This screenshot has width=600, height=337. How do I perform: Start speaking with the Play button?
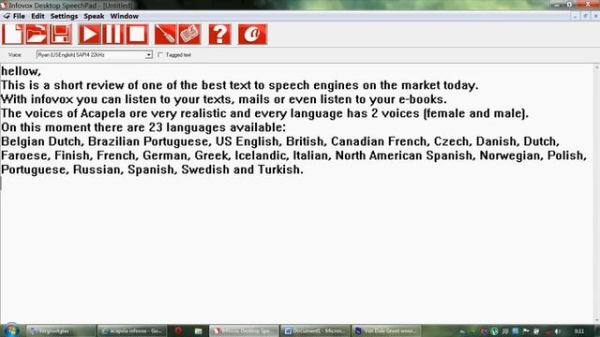(90, 35)
